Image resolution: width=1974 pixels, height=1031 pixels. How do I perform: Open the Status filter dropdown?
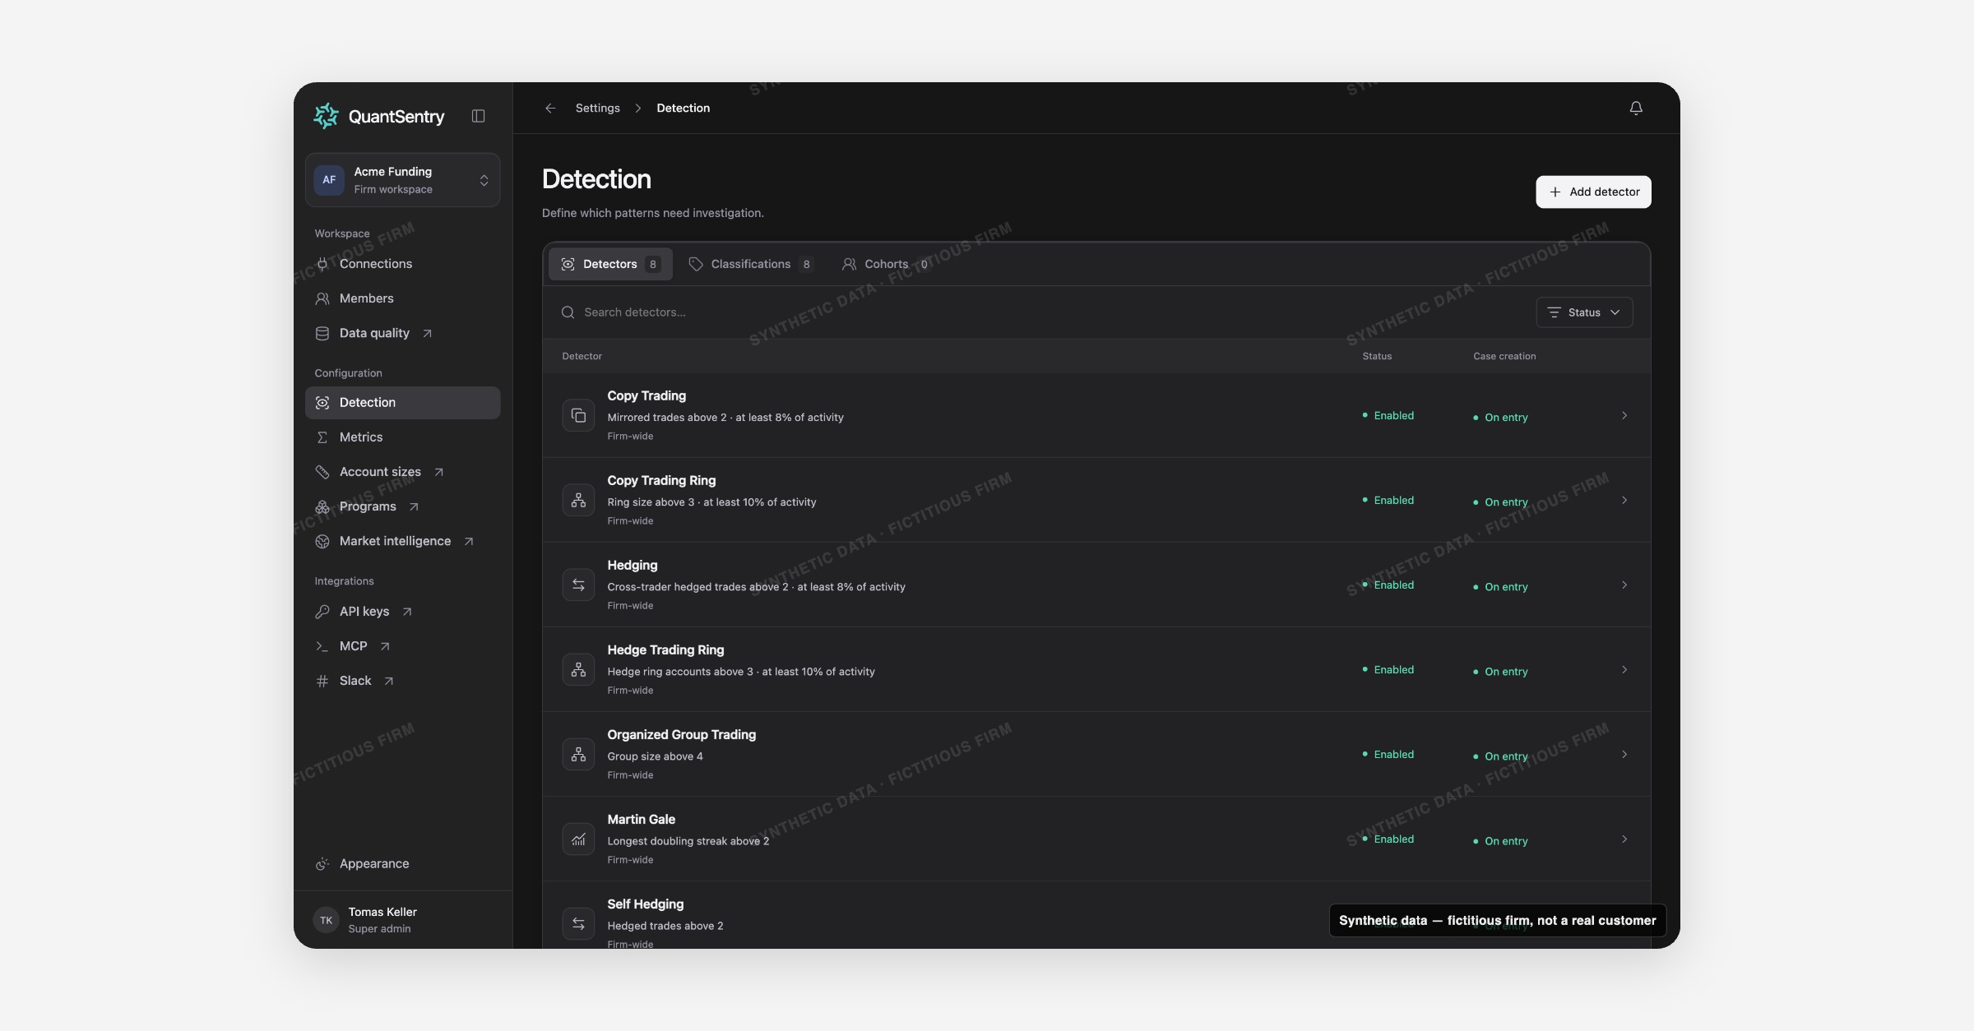[1584, 312]
